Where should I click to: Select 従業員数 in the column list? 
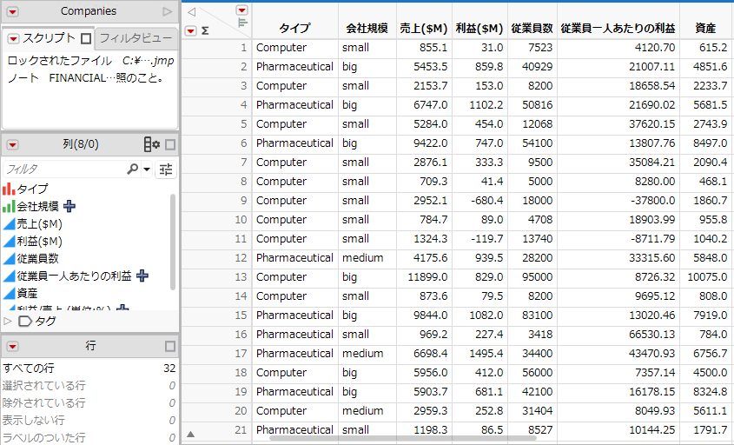tap(38, 258)
